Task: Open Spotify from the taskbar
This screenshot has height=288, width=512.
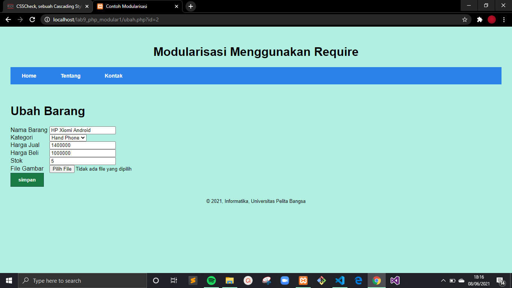Action: click(211, 280)
